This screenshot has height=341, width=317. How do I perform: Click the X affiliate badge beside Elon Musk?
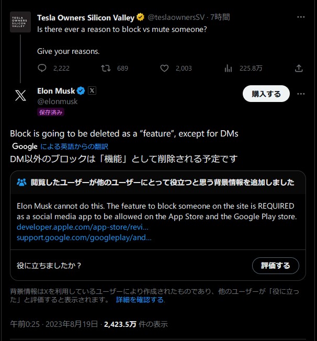92,90
